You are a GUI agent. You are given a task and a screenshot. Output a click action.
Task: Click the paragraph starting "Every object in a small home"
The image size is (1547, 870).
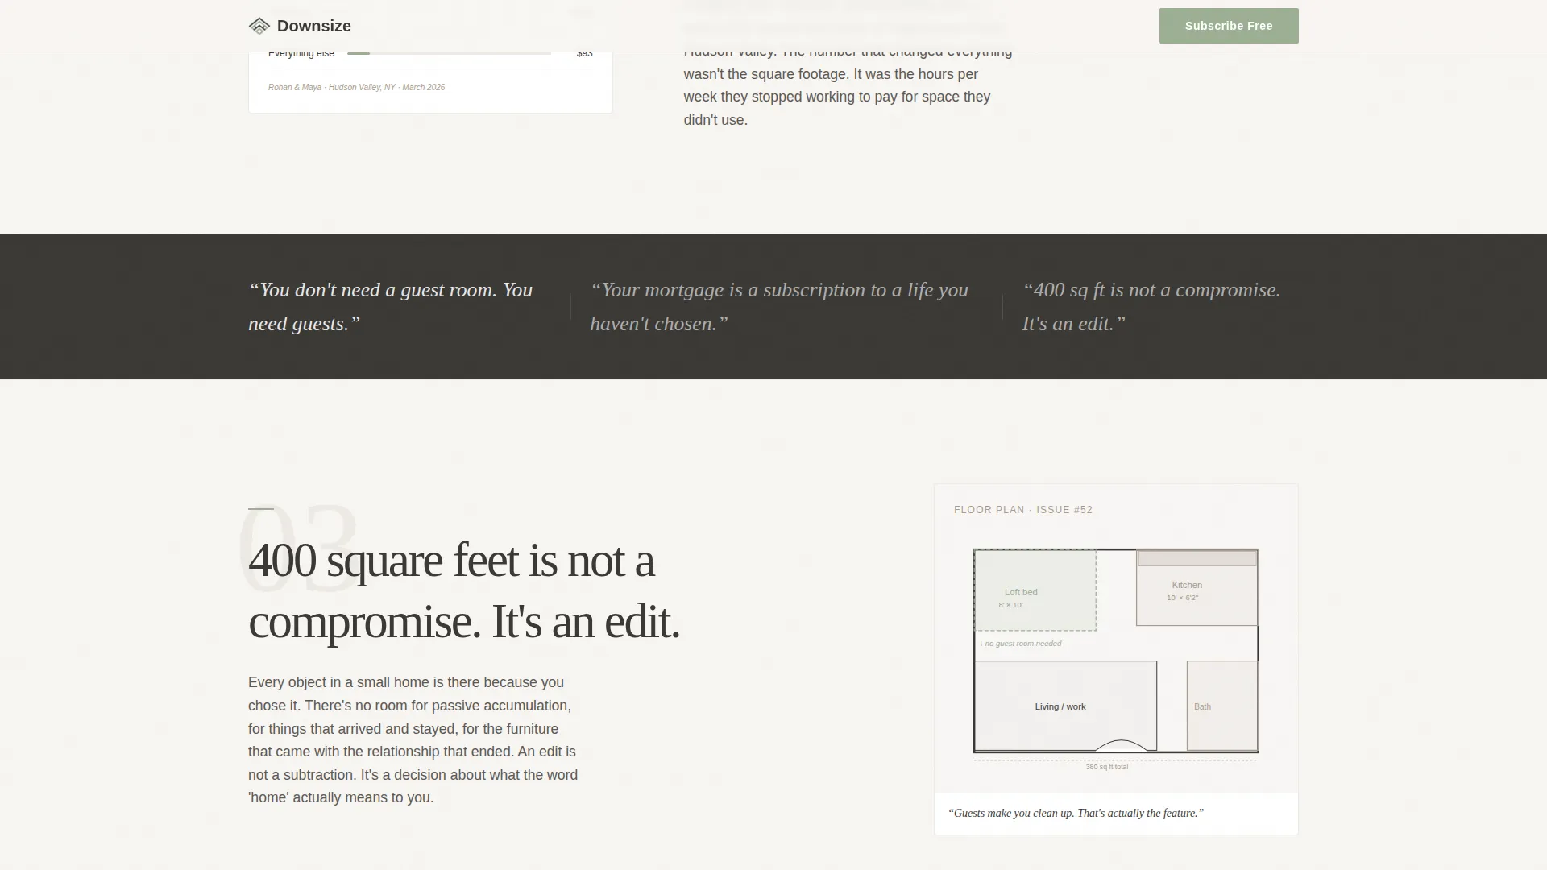click(x=413, y=739)
